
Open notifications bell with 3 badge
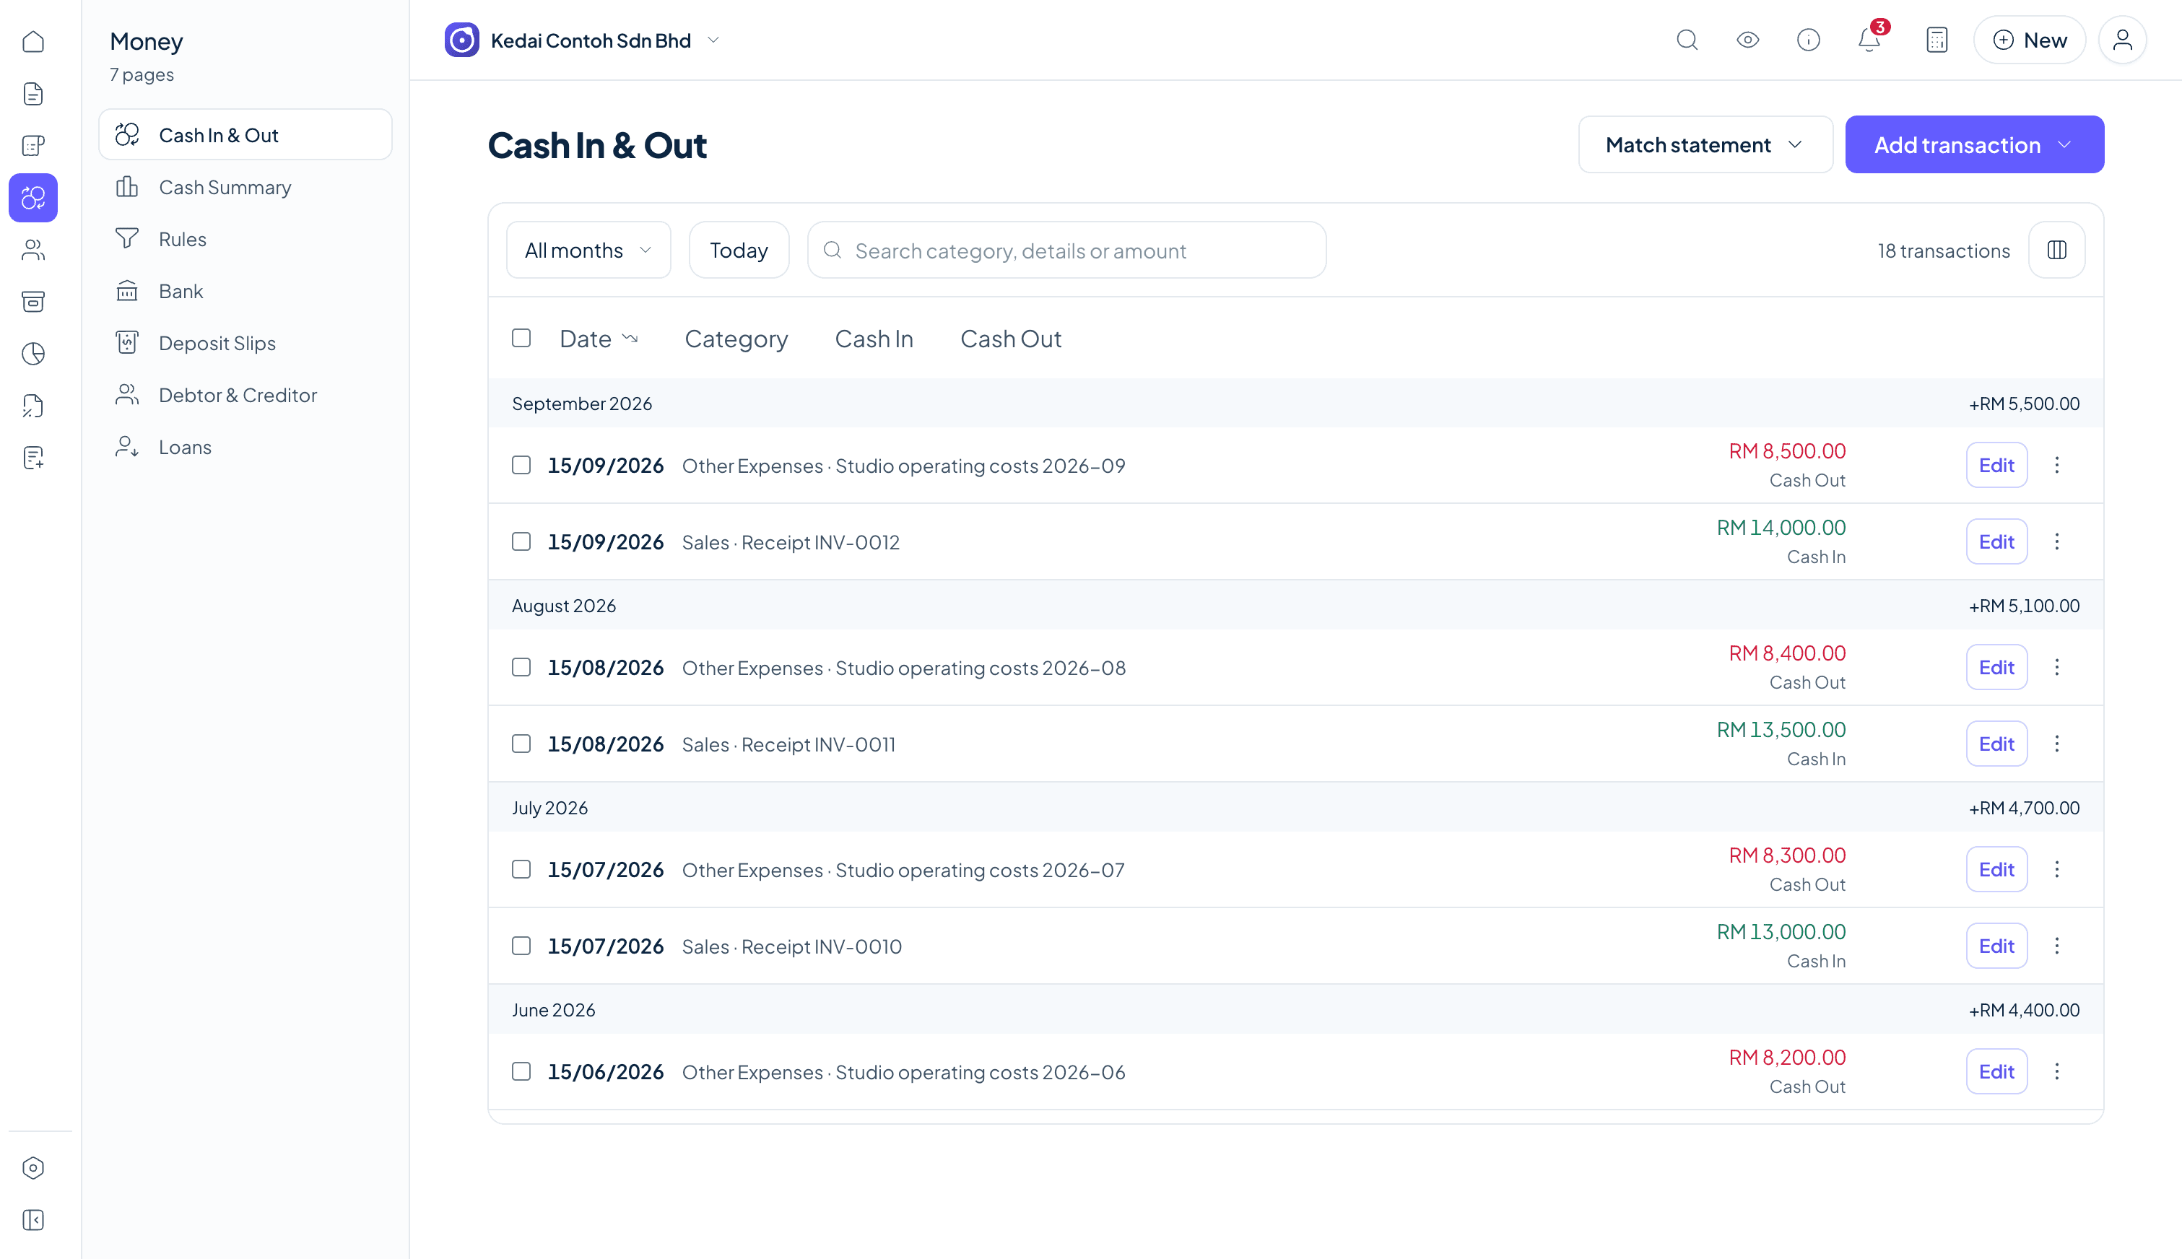1870,40
